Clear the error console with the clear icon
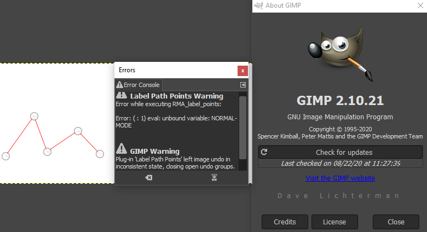The image size is (427, 232). (x=149, y=177)
